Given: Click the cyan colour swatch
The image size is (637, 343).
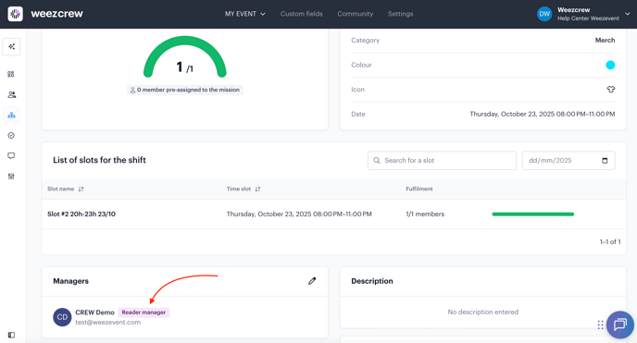Looking at the screenshot, I should click(x=610, y=65).
